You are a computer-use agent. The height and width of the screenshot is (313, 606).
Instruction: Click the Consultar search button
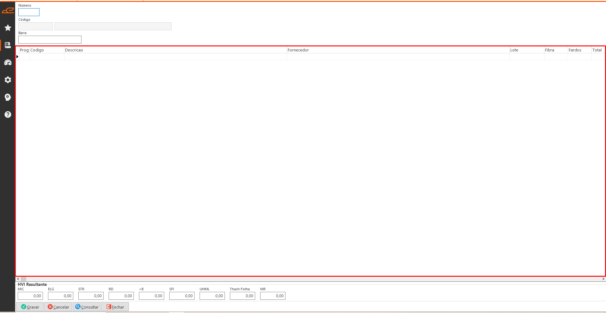click(x=87, y=307)
